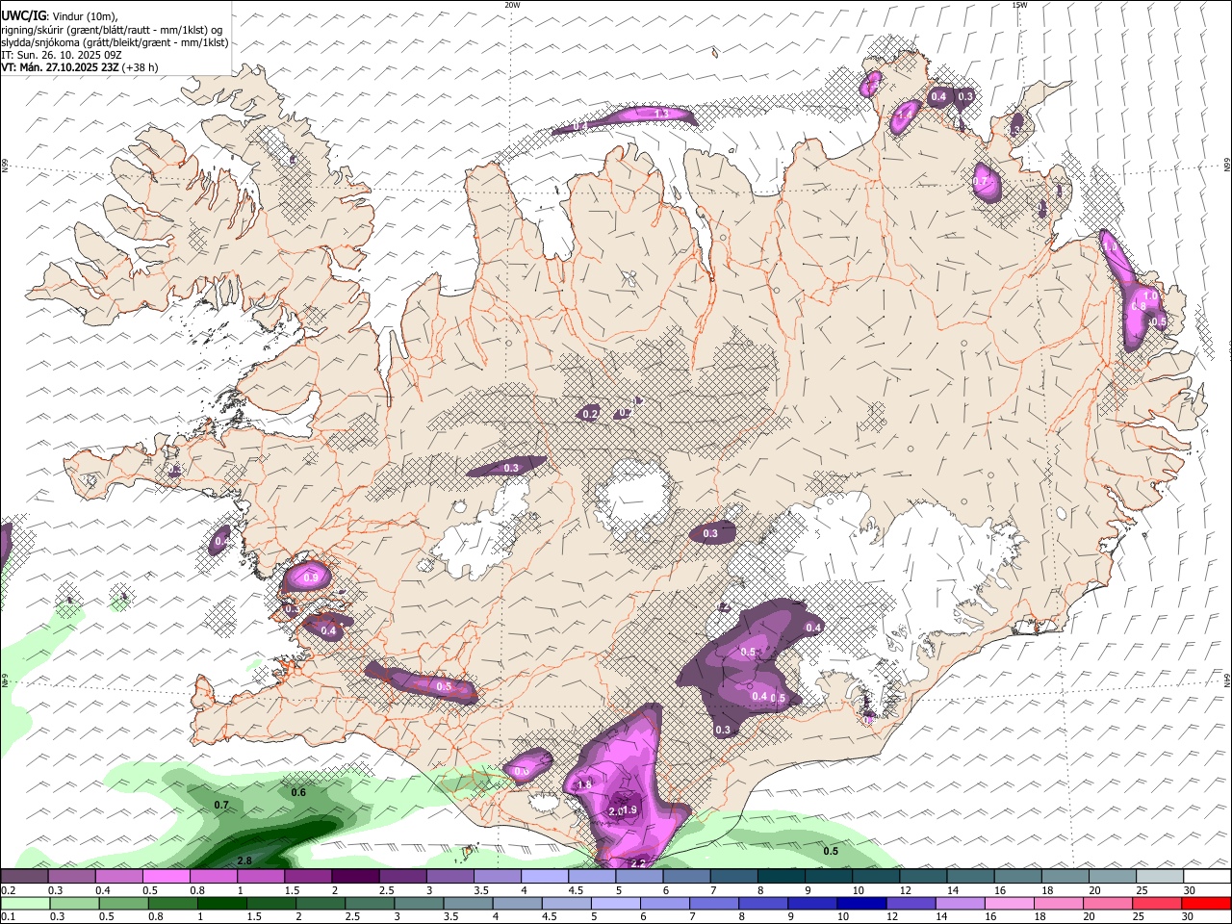Screen dimensions: 1232x924
Task: Select upper legend swatch between 4 and 4.5
Action: (x=545, y=876)
